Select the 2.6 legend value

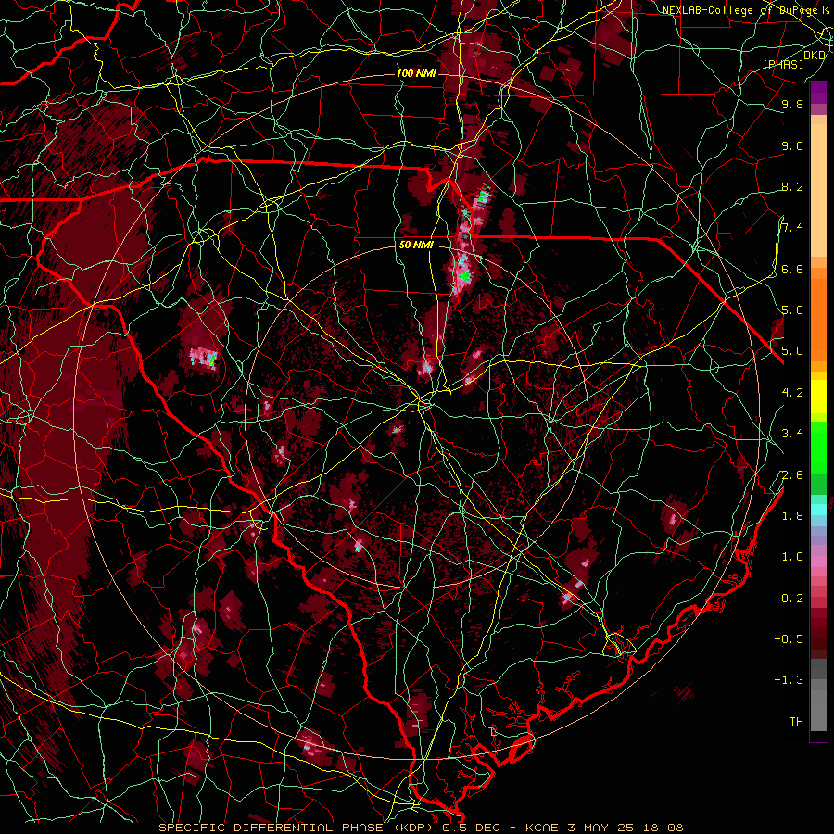[792, 475]
